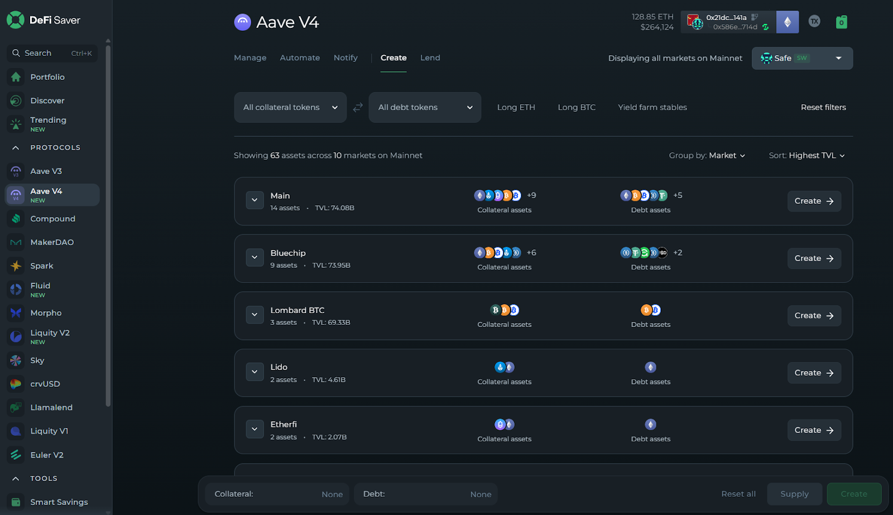Collapse the TOOLS sidebar section
This screenshot has width=893, height=515.
point(16,479)
